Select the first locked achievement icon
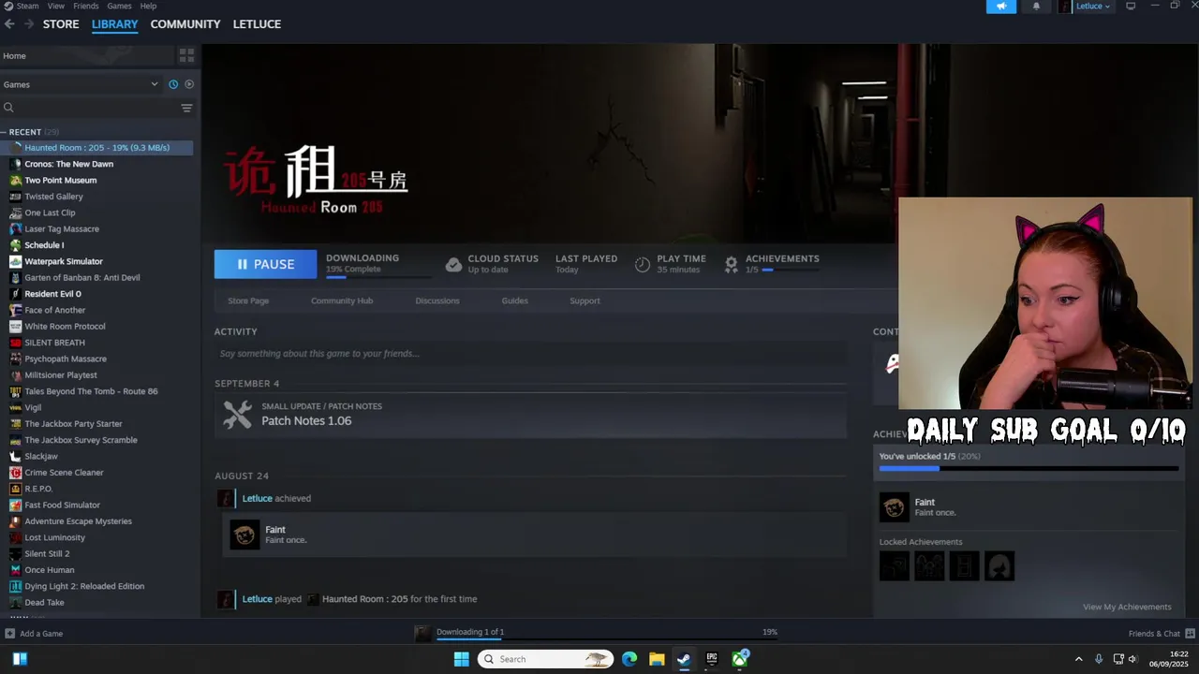 pos(895,566)
